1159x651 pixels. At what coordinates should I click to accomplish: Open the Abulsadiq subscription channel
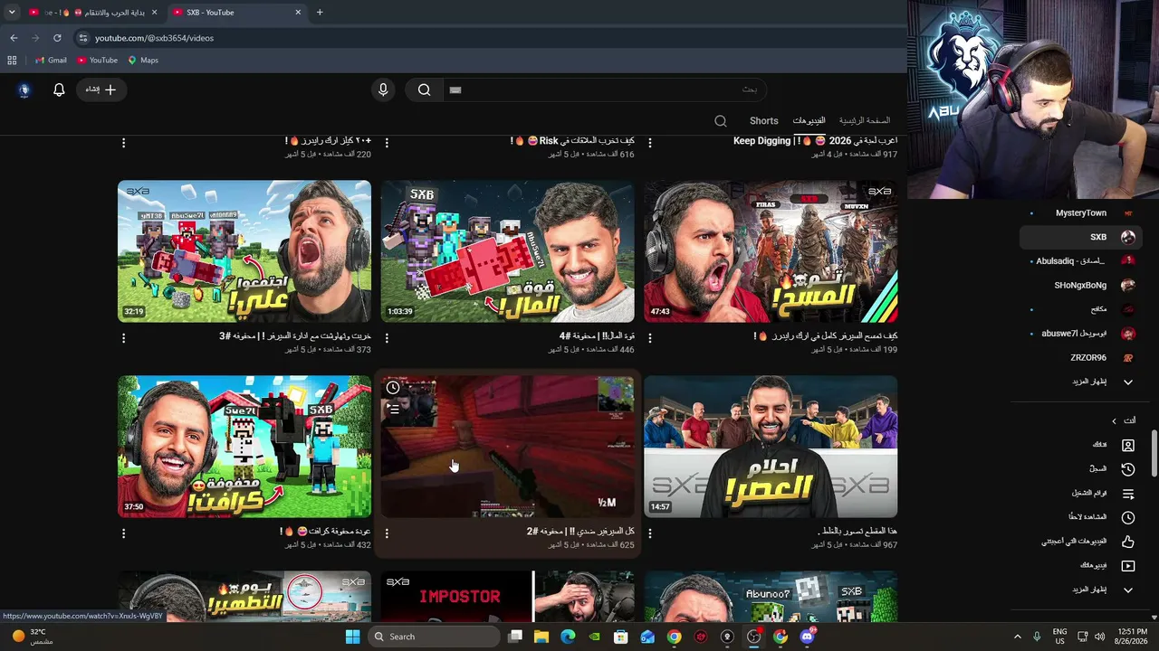coord(1081,261)
